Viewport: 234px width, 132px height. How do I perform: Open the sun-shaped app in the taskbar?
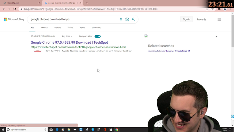click(75, 129)
